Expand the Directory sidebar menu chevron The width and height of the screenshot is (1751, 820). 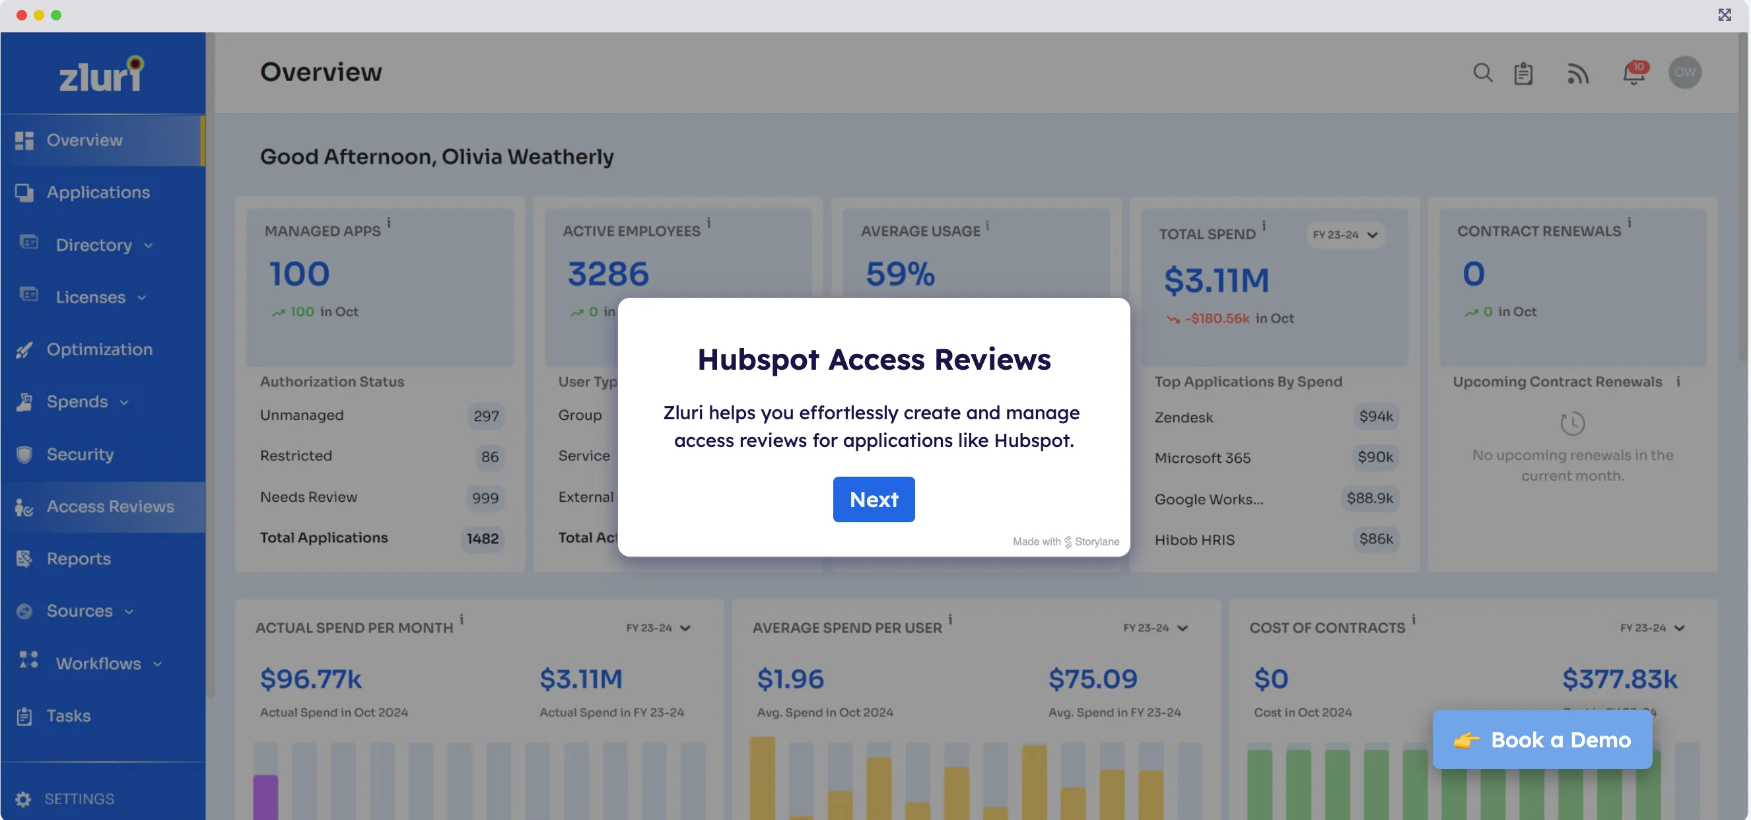pyautogui.click(x=148, y=246)
